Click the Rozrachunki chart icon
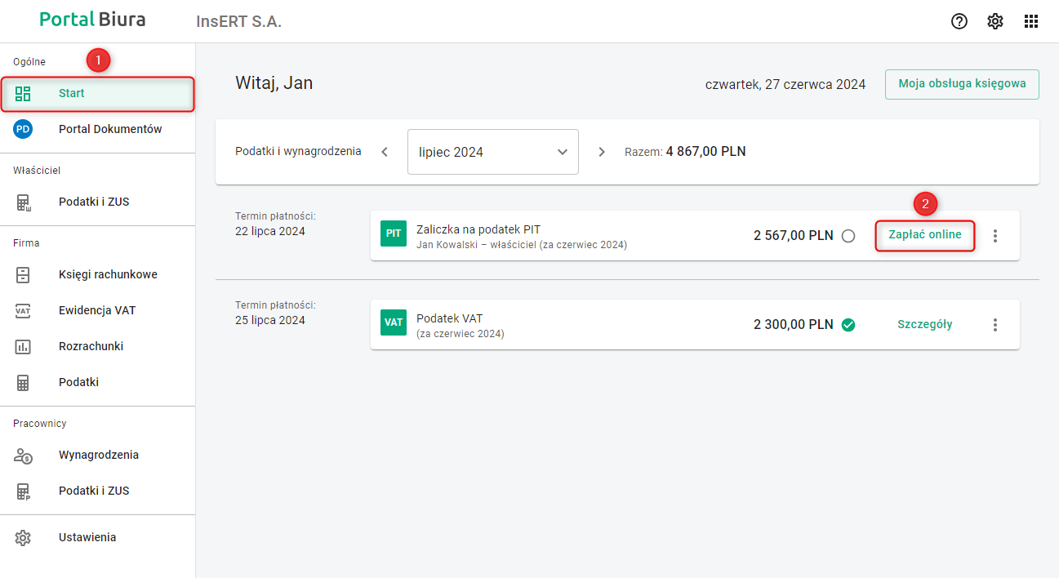Image resolution: width=1059 pixels, height=578 pixels. 23,346
